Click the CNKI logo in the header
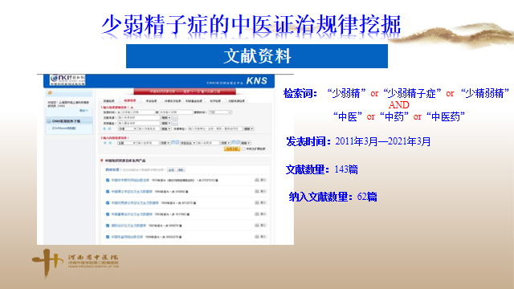514x289 pixels. (x=67, y=79)
